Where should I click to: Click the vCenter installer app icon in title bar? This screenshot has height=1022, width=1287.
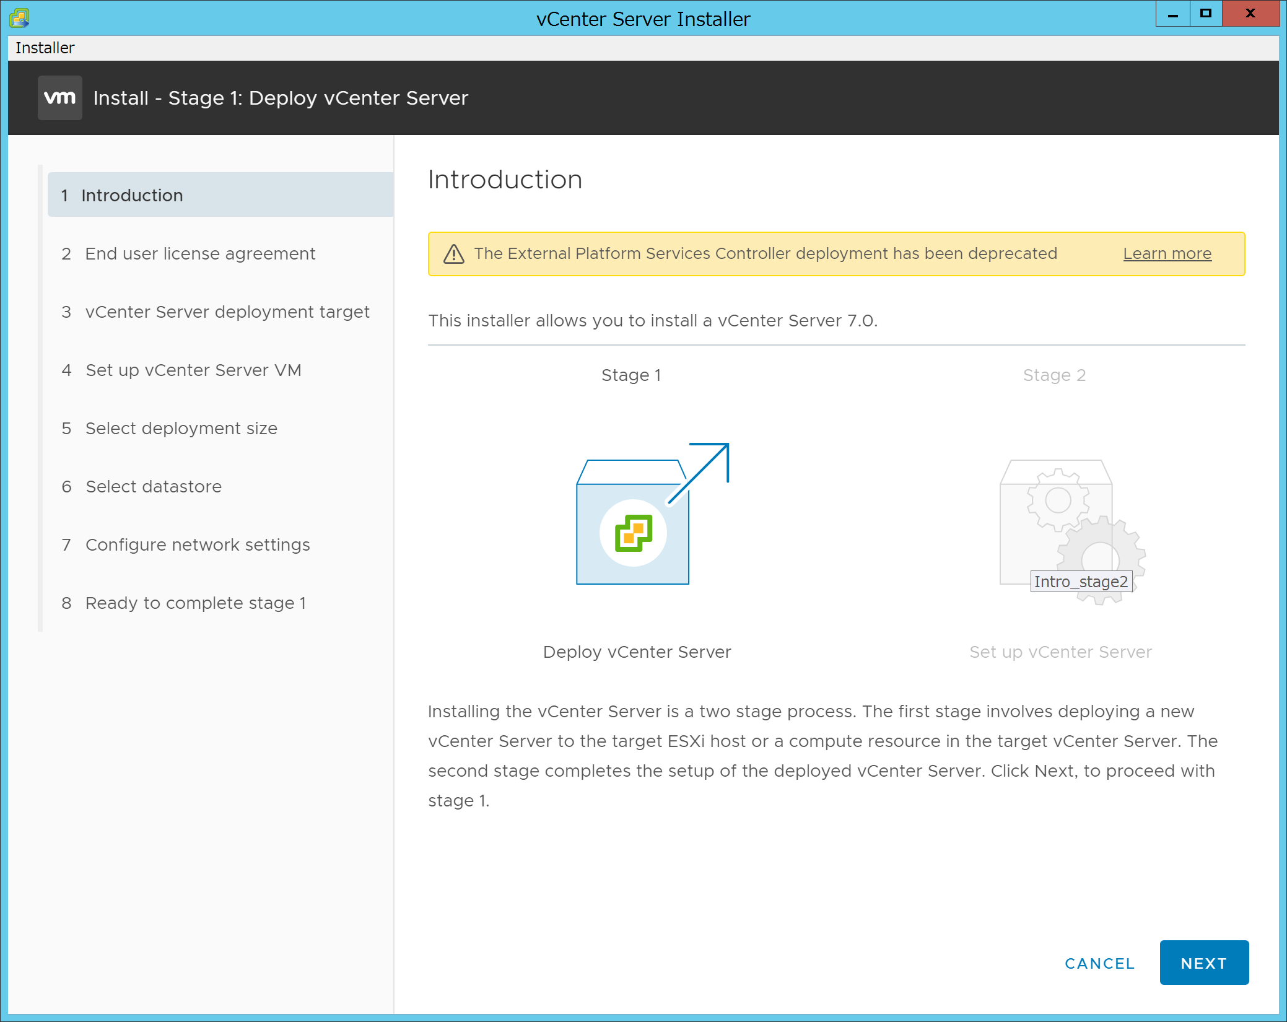click(x=19, y=18)
